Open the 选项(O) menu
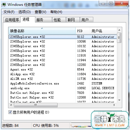Viewport: 130px width, 130px height. (25, 12)
